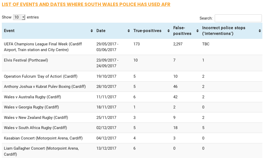The width and height of the screenshot is (265, 158).
Task: Open the South Wales Police AFR list heading link
Action: pyautogui.click(x=86, y=4)
